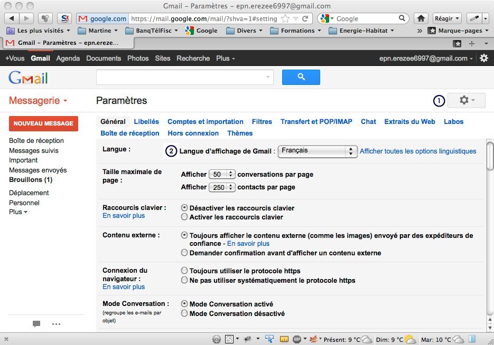Screen dimensions: 494x345
Task: Open the 'Comptes et importation' tab
Action: pyautogui.click(x=206, y=122)
